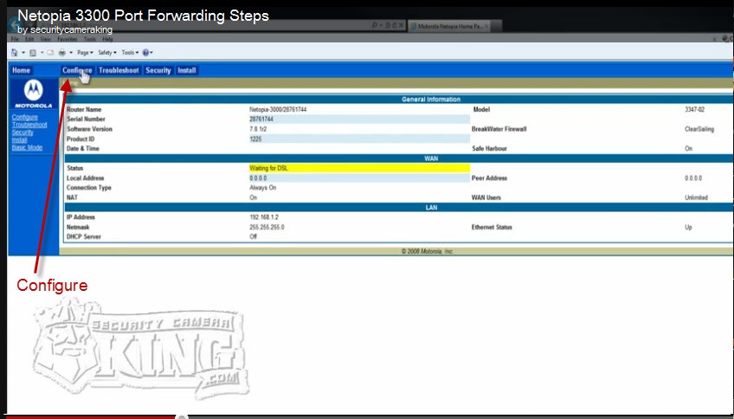Click Home in the router navigation bar

tap(21, 70)
